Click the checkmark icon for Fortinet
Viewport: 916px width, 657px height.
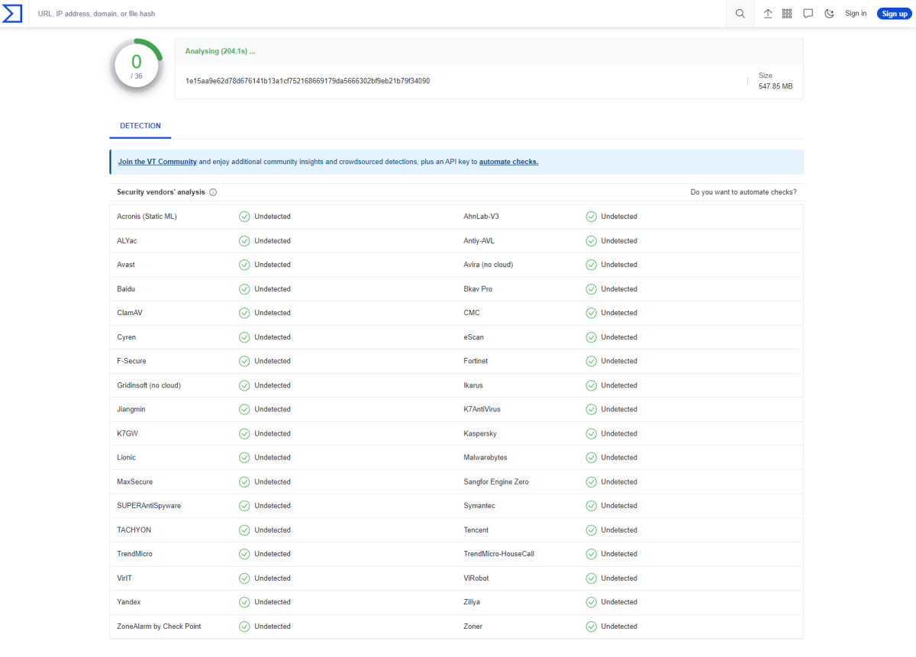591,361
